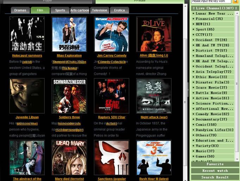Select Battle Movie(9) category
The height and width of the screenshot is (181, 240).
213,93
